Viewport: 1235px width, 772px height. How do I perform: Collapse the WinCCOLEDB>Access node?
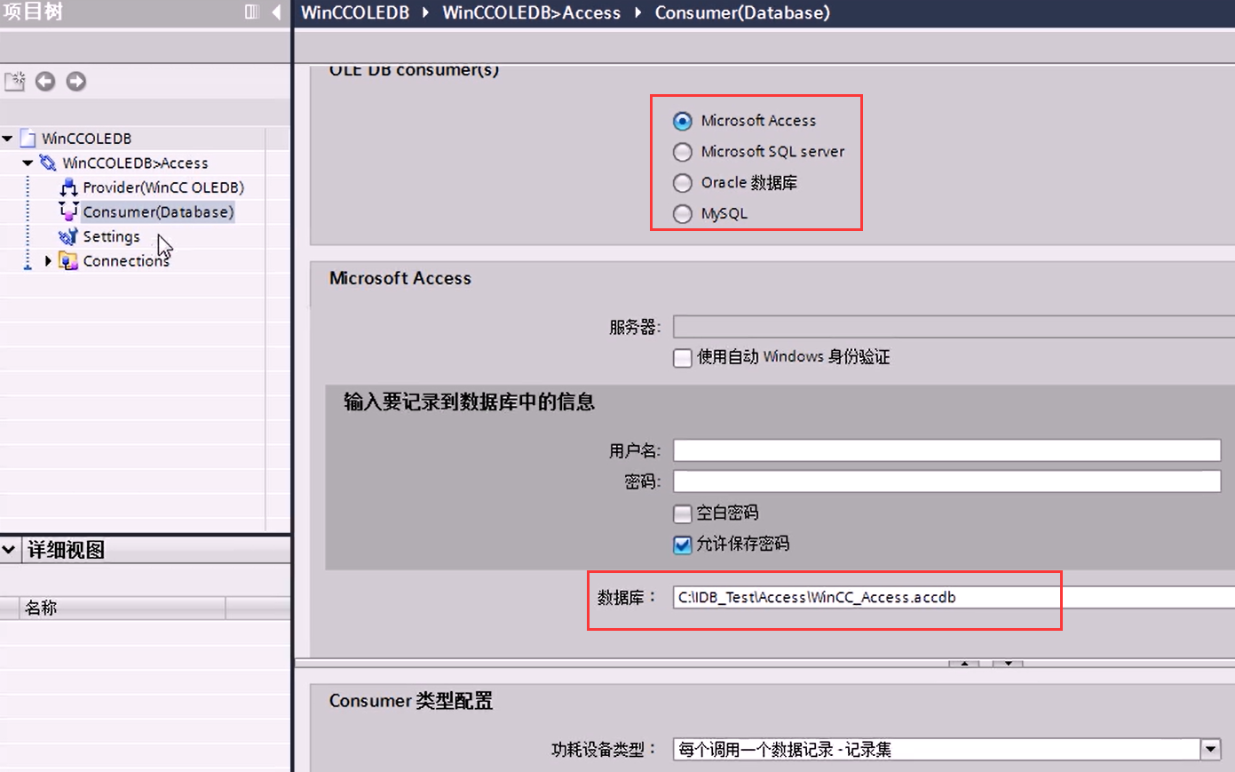point(28,163)
